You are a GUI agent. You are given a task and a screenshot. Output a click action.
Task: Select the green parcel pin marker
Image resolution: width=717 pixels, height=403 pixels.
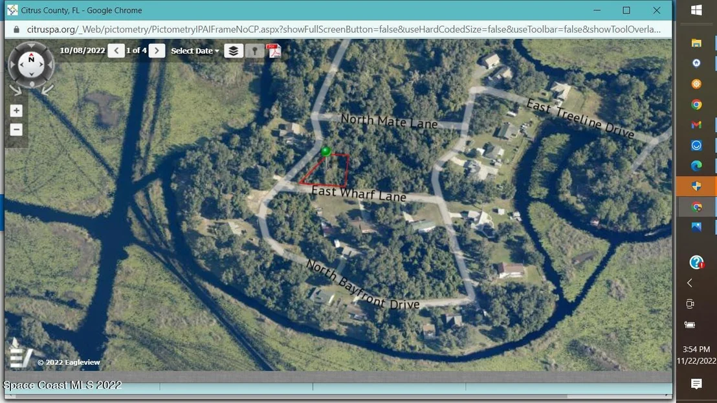325,152
